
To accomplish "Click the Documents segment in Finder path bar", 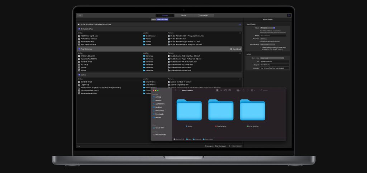I will [x=197, y=139].
